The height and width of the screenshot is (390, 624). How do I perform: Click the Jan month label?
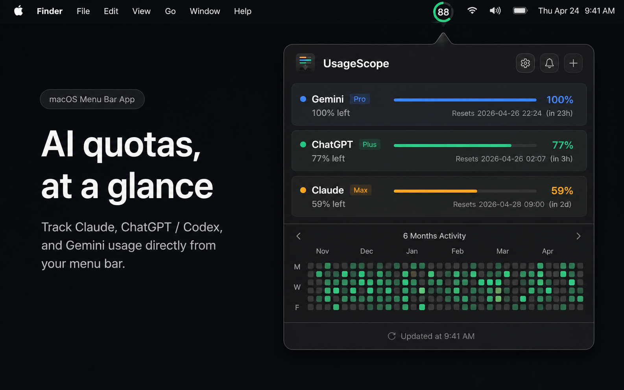pyautogui.click(x=412, y=251)
